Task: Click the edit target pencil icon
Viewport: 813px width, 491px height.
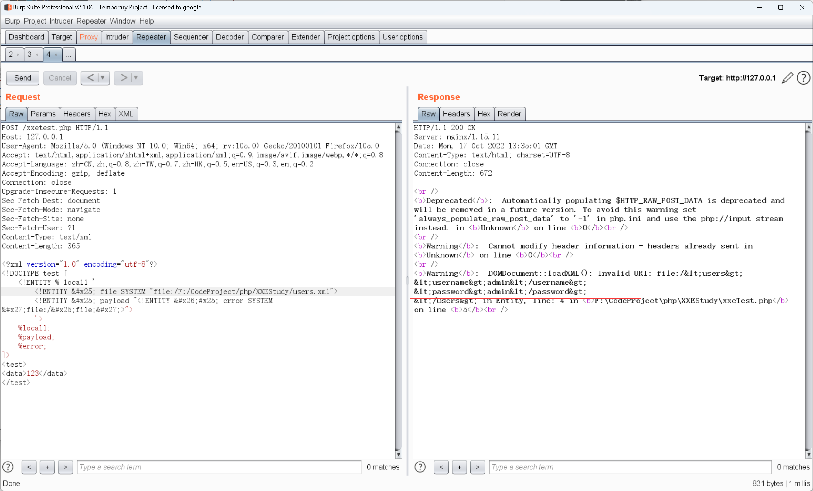Action: tap(787, 78)
